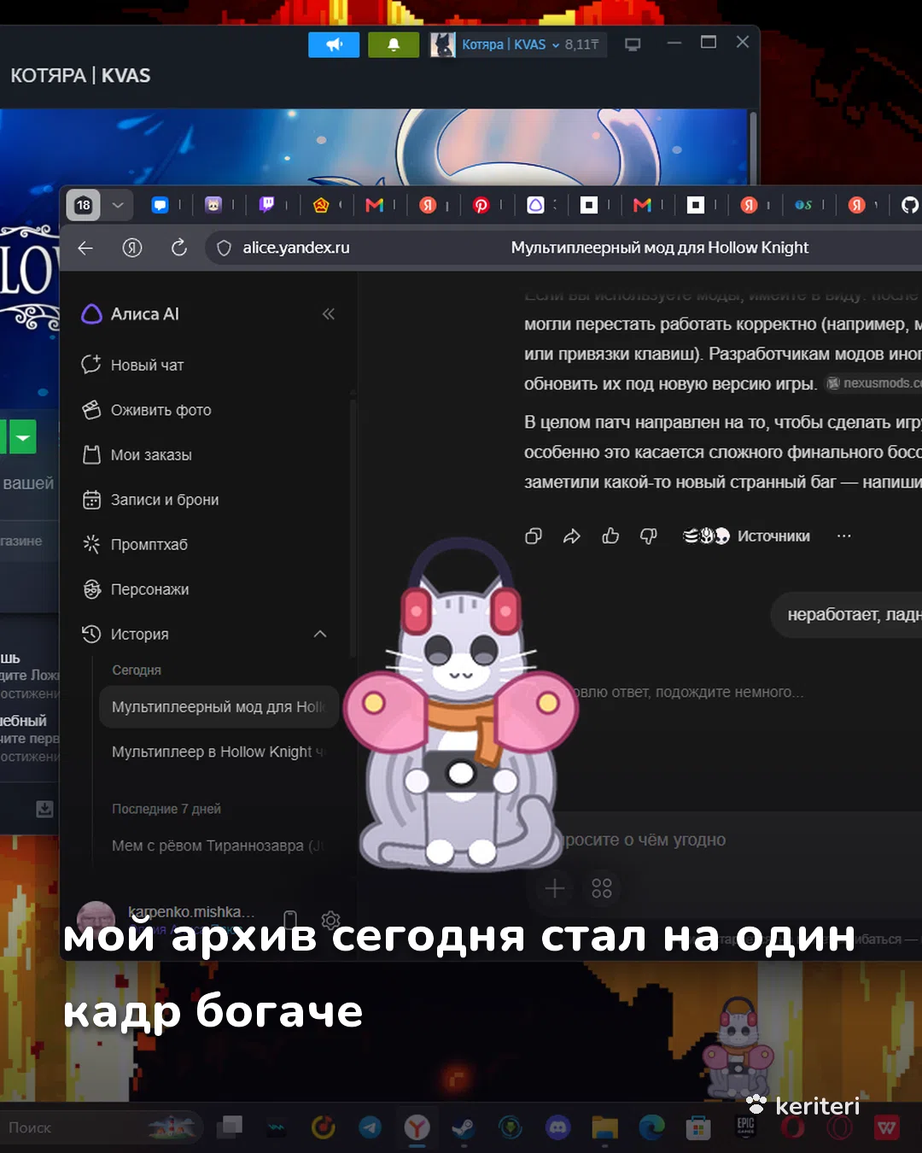Open the Steam announcements megaphone button
922x1153 pixels.
(334, 44)
